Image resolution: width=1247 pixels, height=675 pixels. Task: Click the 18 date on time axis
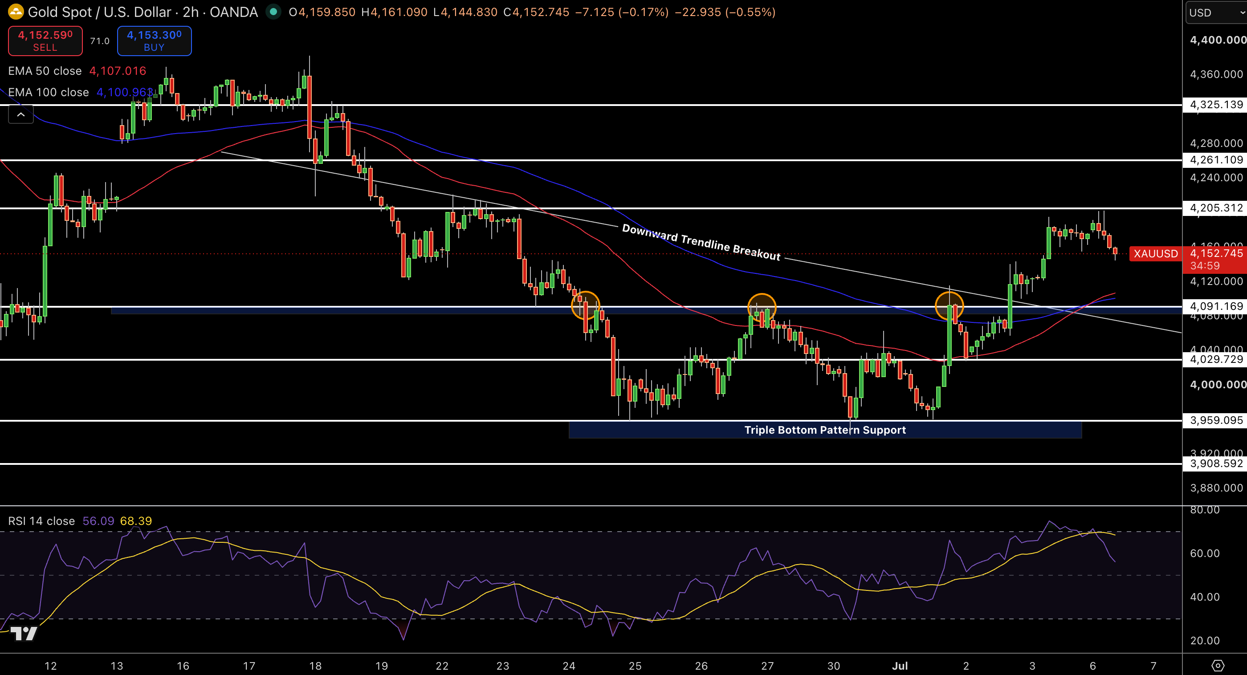[x=315, y=666]
